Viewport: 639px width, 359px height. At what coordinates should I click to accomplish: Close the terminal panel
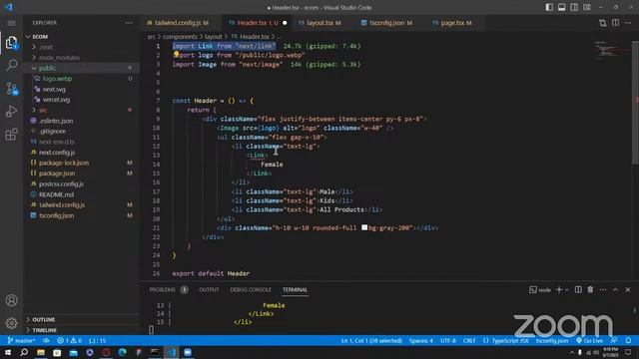(628, 289)
